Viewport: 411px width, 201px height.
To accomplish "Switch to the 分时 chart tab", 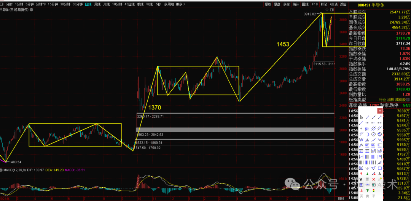I will (9, 4).
